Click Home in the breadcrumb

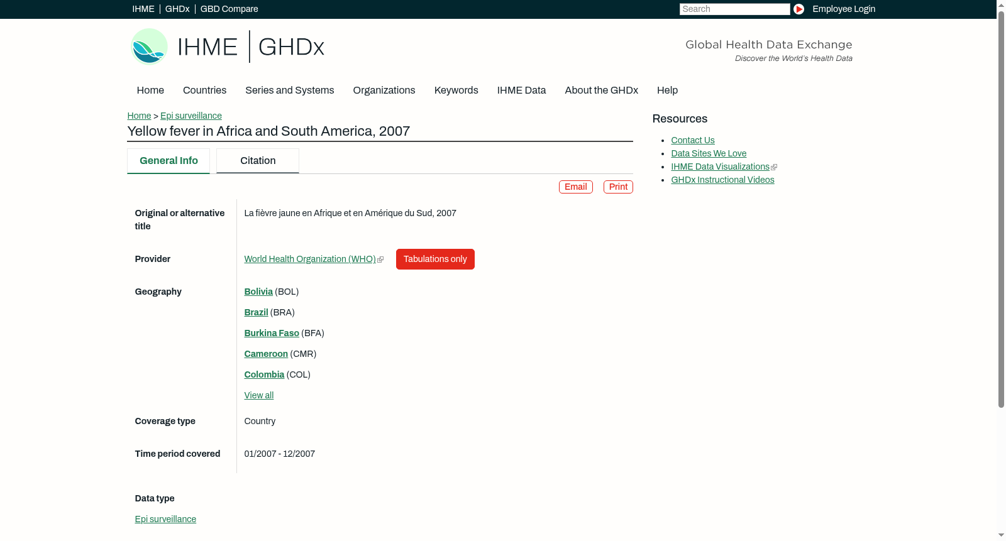139,116
